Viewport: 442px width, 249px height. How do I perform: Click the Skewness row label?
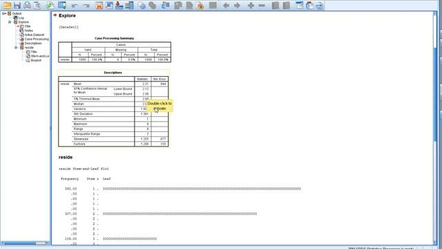tap(81, 139)
